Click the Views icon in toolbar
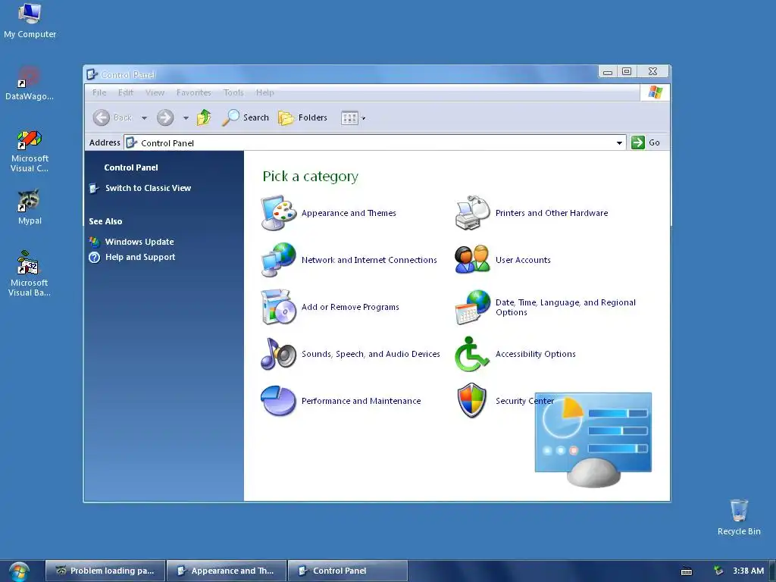776x582 pixels. [349, 117]
